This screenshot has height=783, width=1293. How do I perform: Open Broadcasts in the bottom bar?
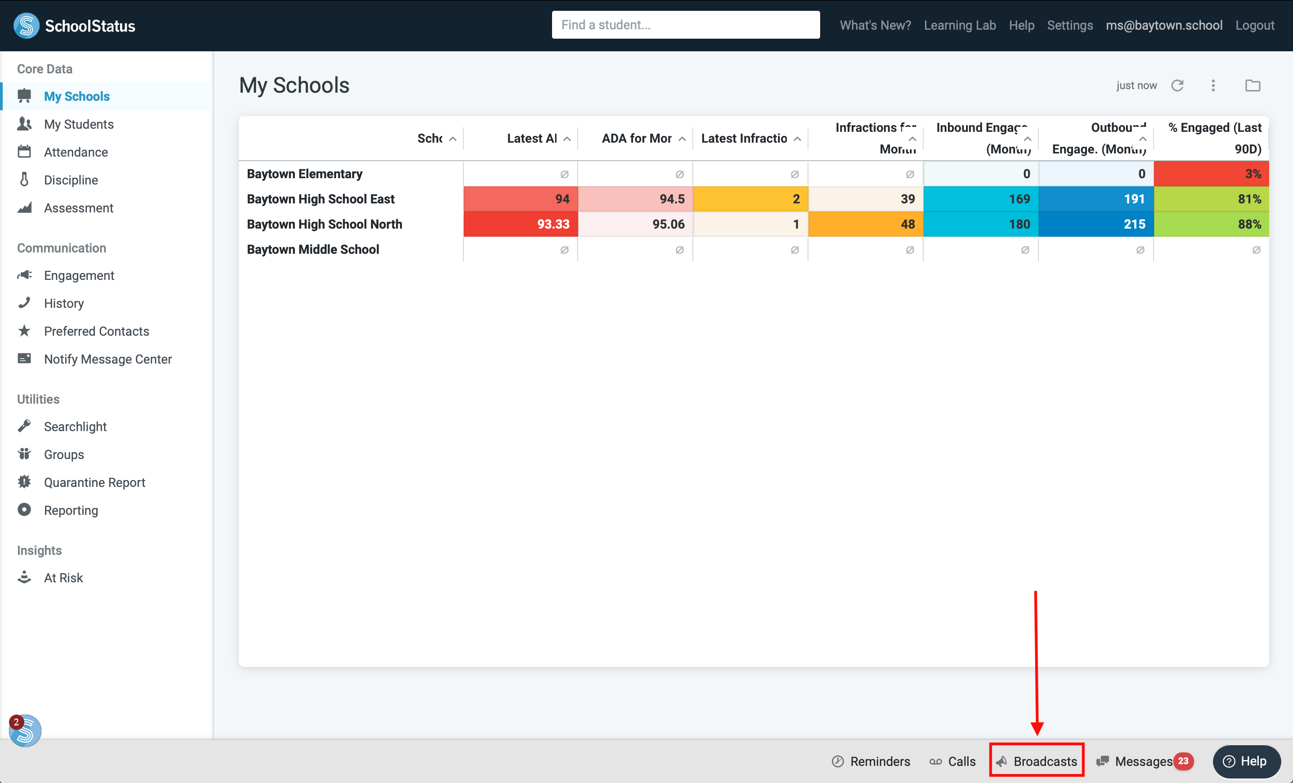[x=1037, y=761]
